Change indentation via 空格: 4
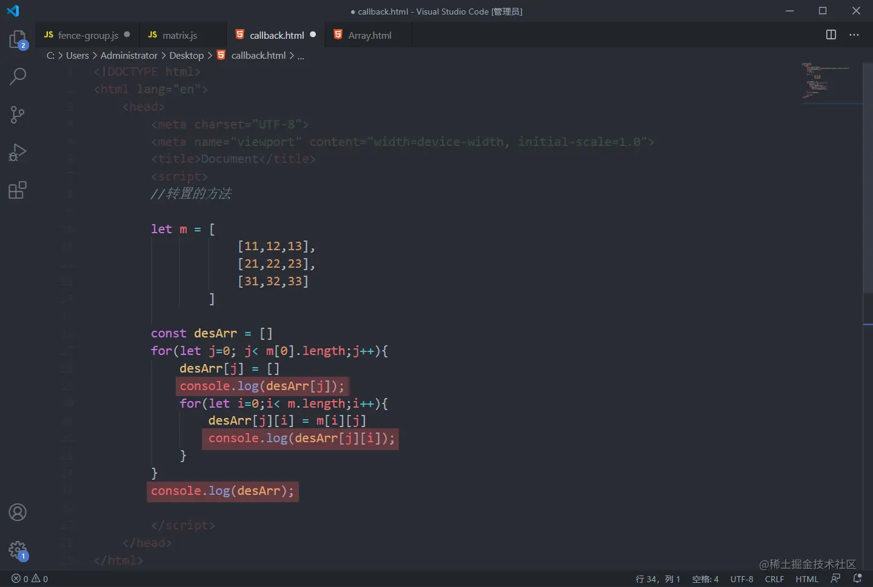The width and height of the screenshot is (873, 587). coord(705,579)
